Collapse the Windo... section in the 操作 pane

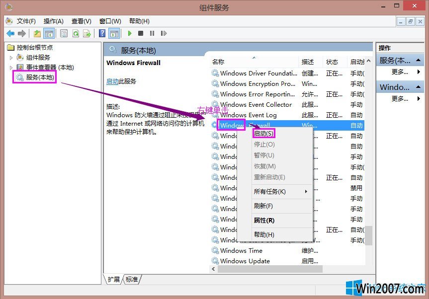[x=418, y=87]
